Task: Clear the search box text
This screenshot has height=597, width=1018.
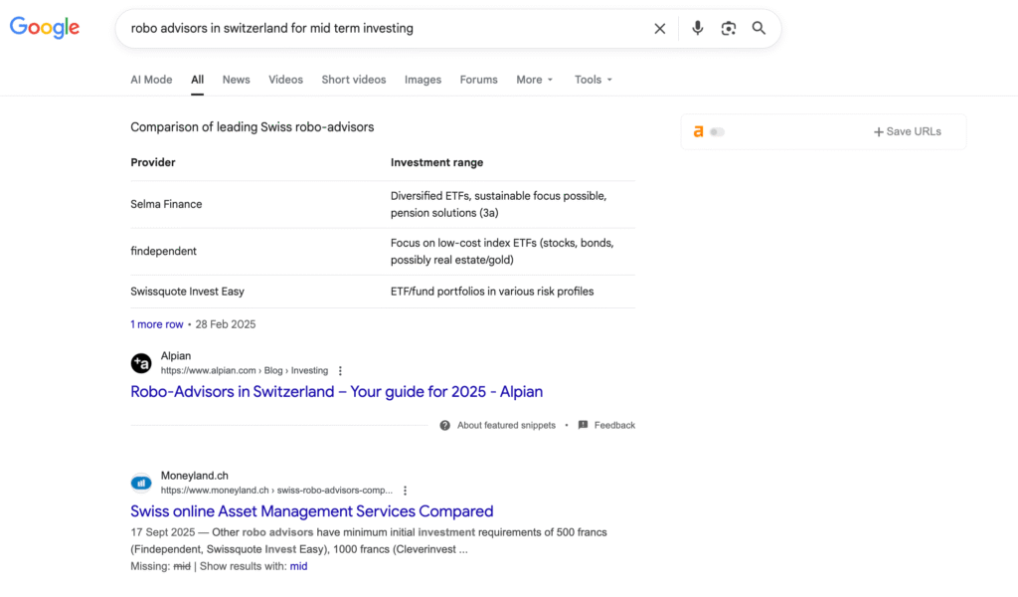Action: coord(659,29)
